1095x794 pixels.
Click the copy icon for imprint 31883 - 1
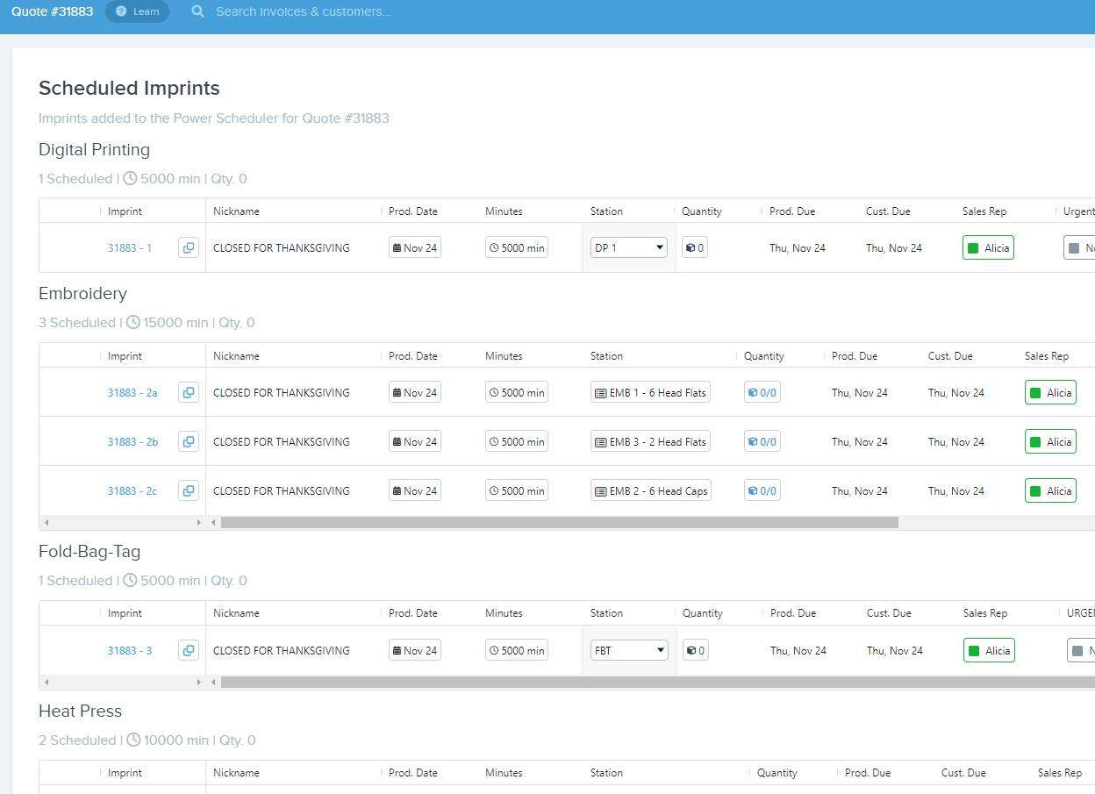point(189,247)
